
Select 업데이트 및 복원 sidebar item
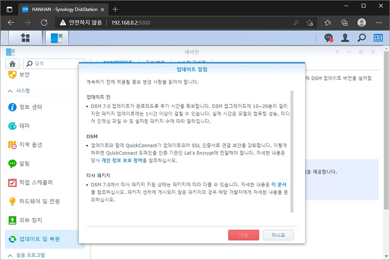click(x=45, y=239)
